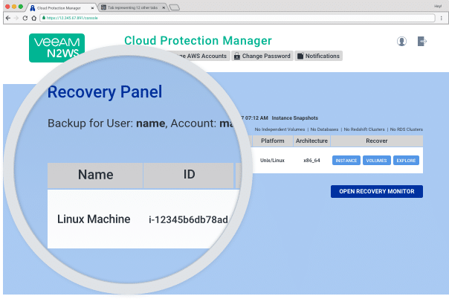Image resolution: width=449 pixels, height=299 pixels.
Task: Open Change Password menu button
Action: (x=262, y=56)
